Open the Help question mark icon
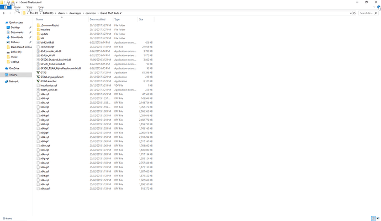Image resolution: width=381 pixels, height=221 pixels. (x=379, y=8)
